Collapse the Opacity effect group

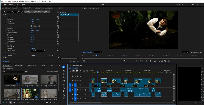point(3,44)
